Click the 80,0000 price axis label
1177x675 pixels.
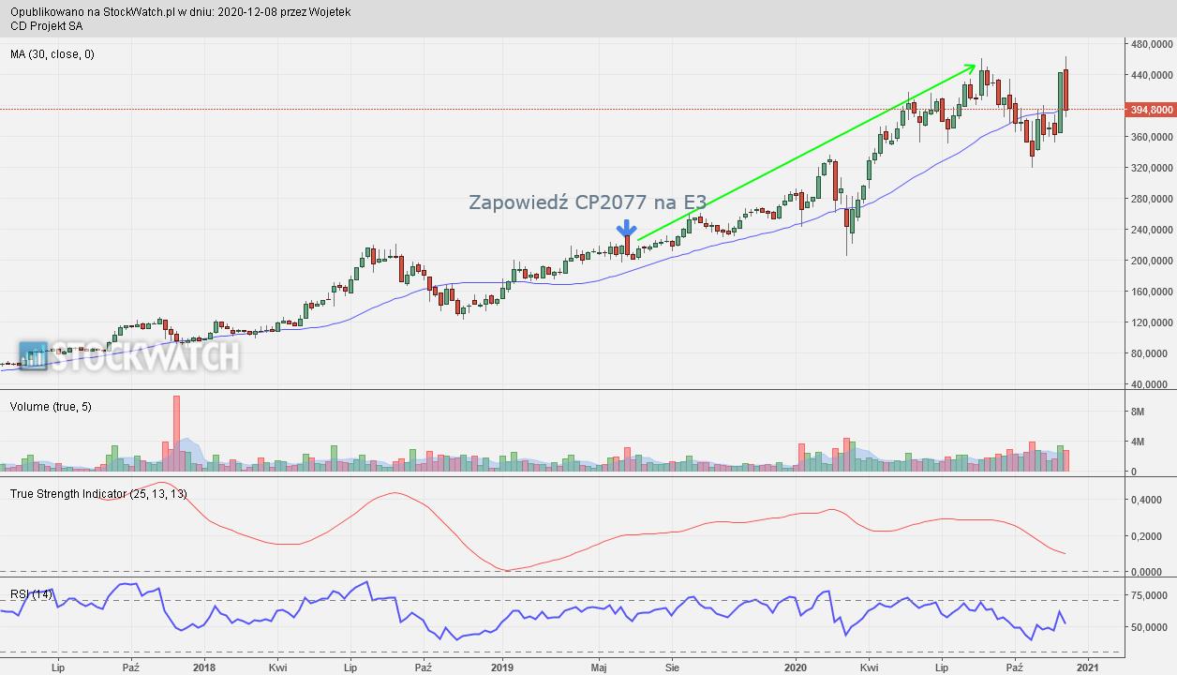(1152, 353)
